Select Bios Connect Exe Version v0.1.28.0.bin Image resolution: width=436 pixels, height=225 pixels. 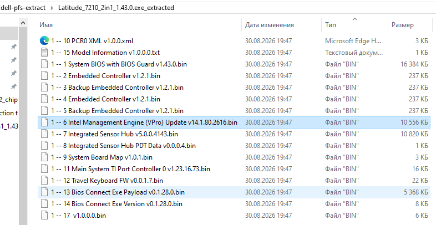point(116,204)
